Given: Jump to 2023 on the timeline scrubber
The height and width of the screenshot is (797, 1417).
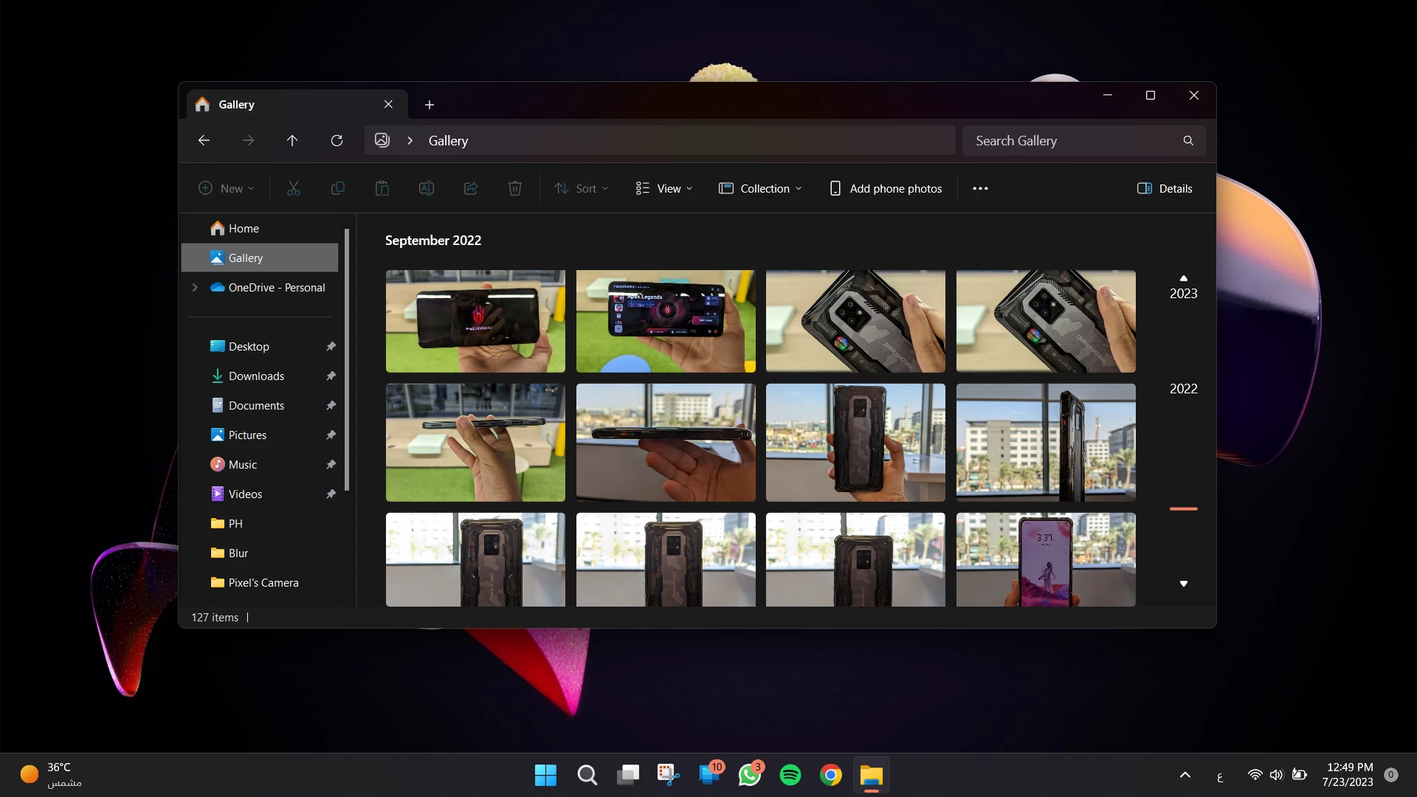Looking at the screenshot, I should point(1183,294).
